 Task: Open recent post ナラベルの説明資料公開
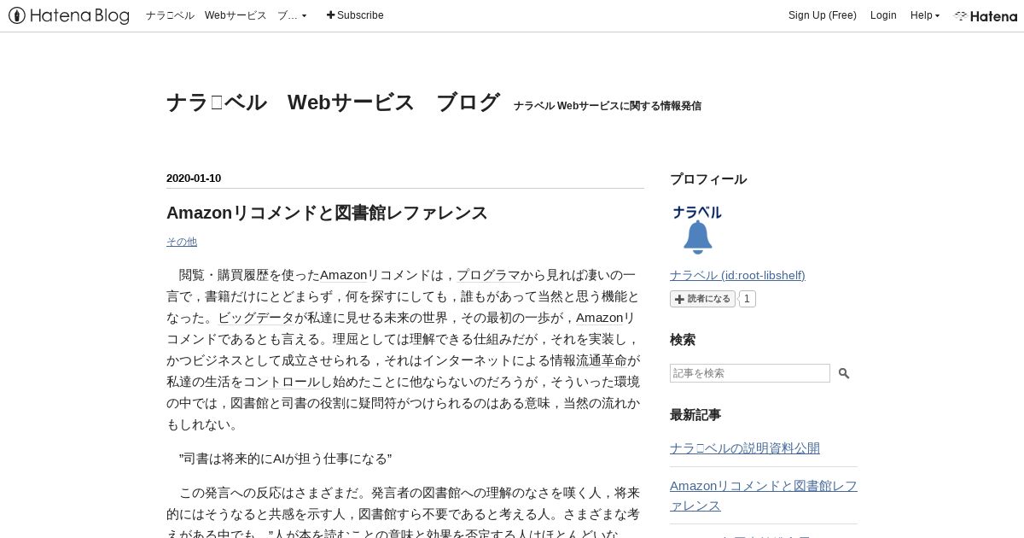(745, 448)
